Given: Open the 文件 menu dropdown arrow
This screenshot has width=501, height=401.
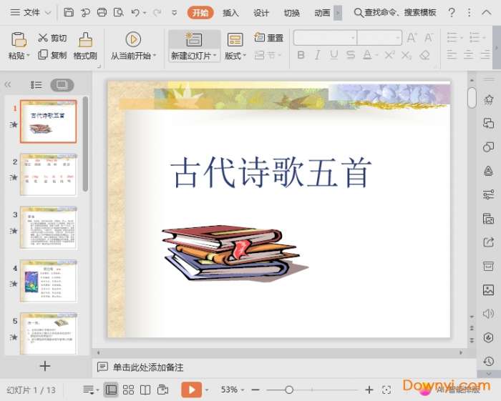Looking at the screenshot, I should click(48, 13).
